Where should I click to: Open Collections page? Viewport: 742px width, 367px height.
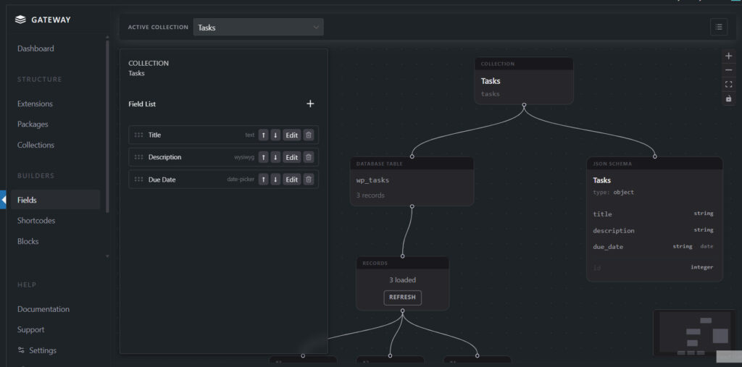coord(36,145)
